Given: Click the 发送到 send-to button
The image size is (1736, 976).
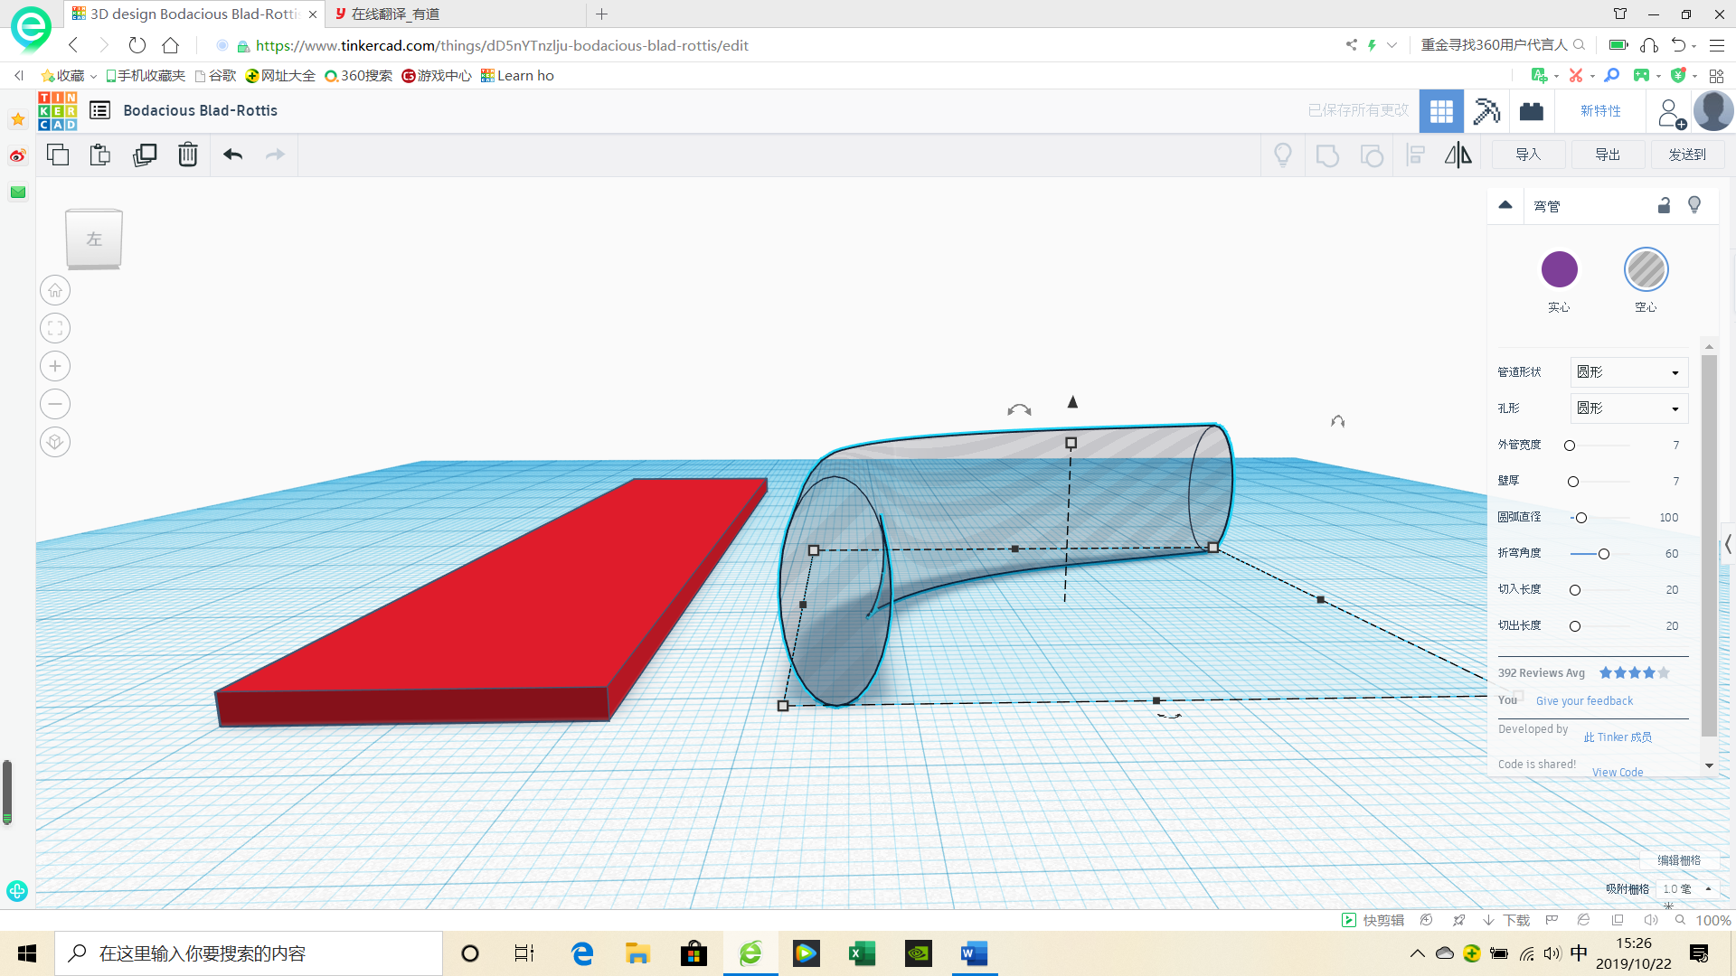Looking at the screenshot, I should click(x=1687, y=155).
